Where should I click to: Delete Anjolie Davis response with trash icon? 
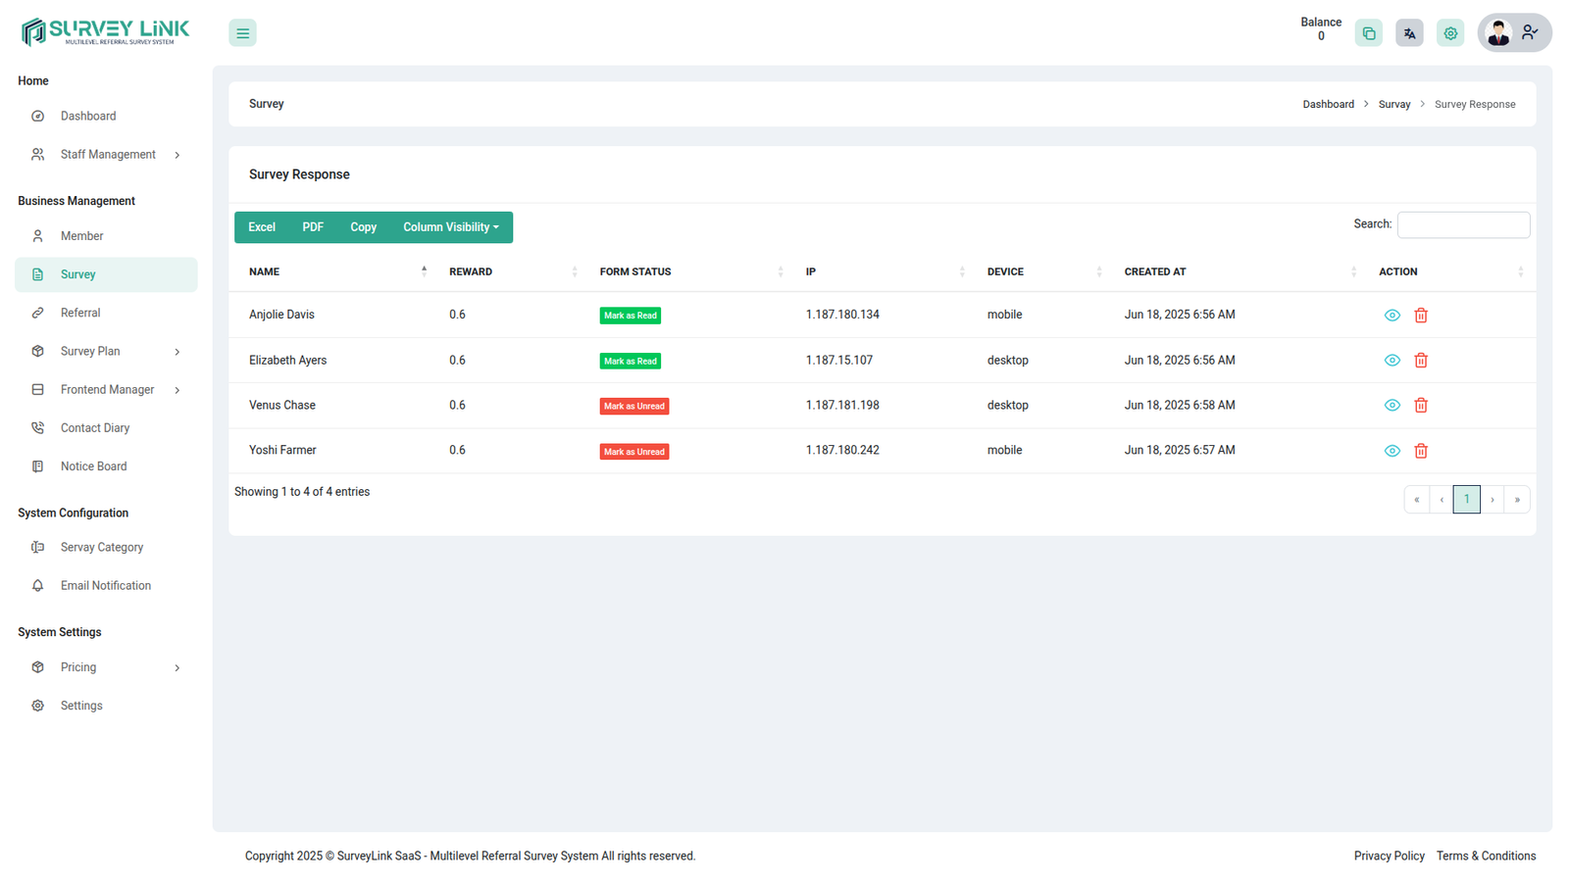click(x=1421, y=316)
